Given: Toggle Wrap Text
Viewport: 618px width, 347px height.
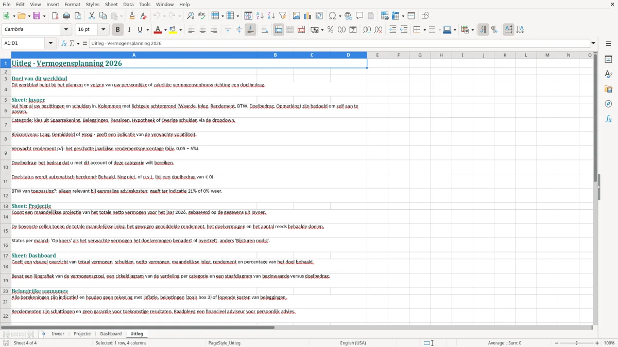Looking at the screenshot, I should tap(265, 30).
